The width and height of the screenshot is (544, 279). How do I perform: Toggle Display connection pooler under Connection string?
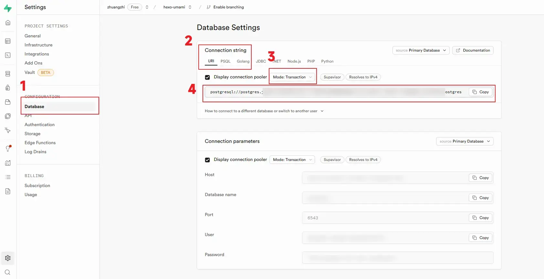pos(207,77)
